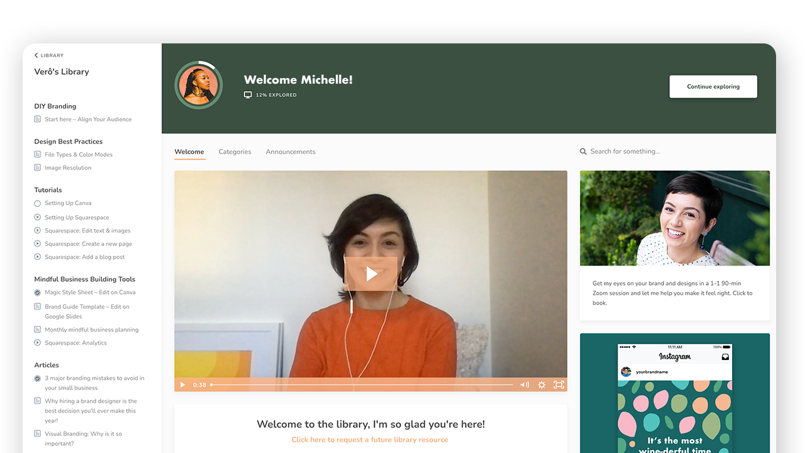The width and height of the screenshot is (805, 453).
Task: Click the video volume speaker icon
Action: [x=525, y=385]
